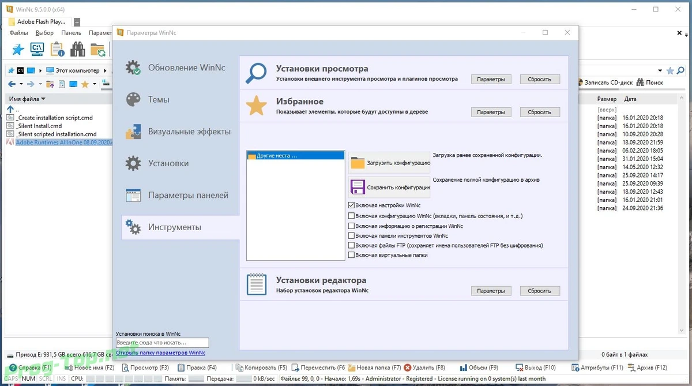The height and width of the screenshot is (386, 692).
Task: Click Архив (F12) archive item
Action: click(x=647, y=368)
